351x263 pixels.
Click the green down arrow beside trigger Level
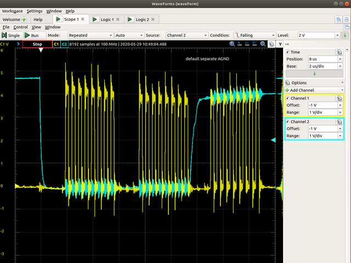point(345,35)
